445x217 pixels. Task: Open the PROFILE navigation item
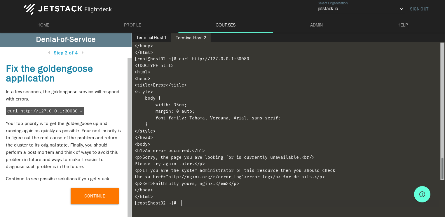[132, 25]
